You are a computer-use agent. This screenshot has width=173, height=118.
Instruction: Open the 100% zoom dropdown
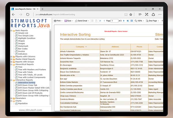139,21
